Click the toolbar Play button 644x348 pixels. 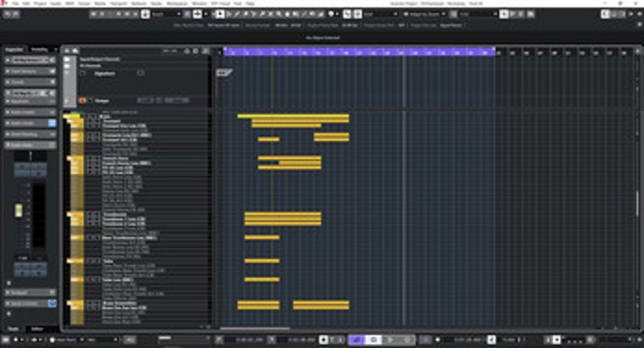pyautogui.click(x=127, y=14)
